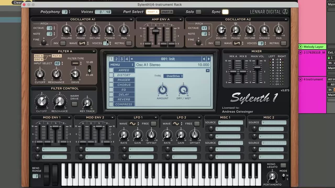
Task: Go to the previous preset
Action: 204,59
